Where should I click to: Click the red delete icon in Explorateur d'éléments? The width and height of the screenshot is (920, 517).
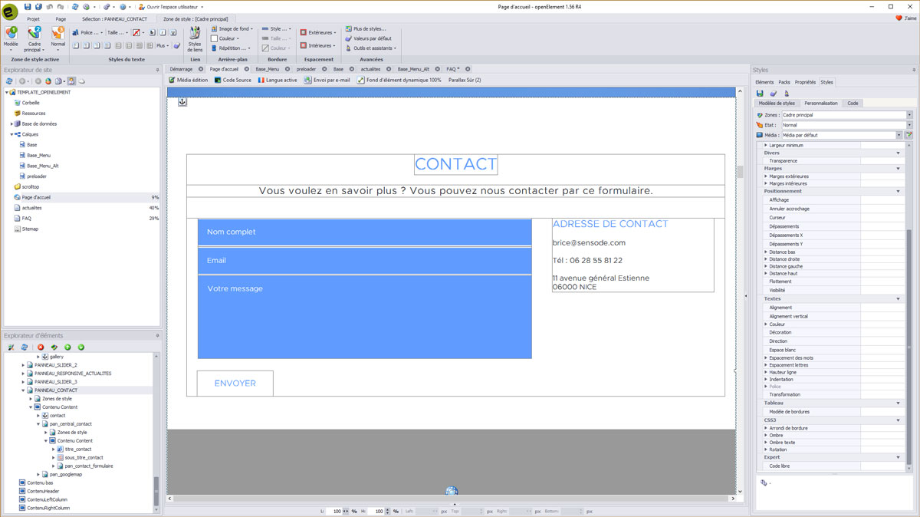click(41, 347)
